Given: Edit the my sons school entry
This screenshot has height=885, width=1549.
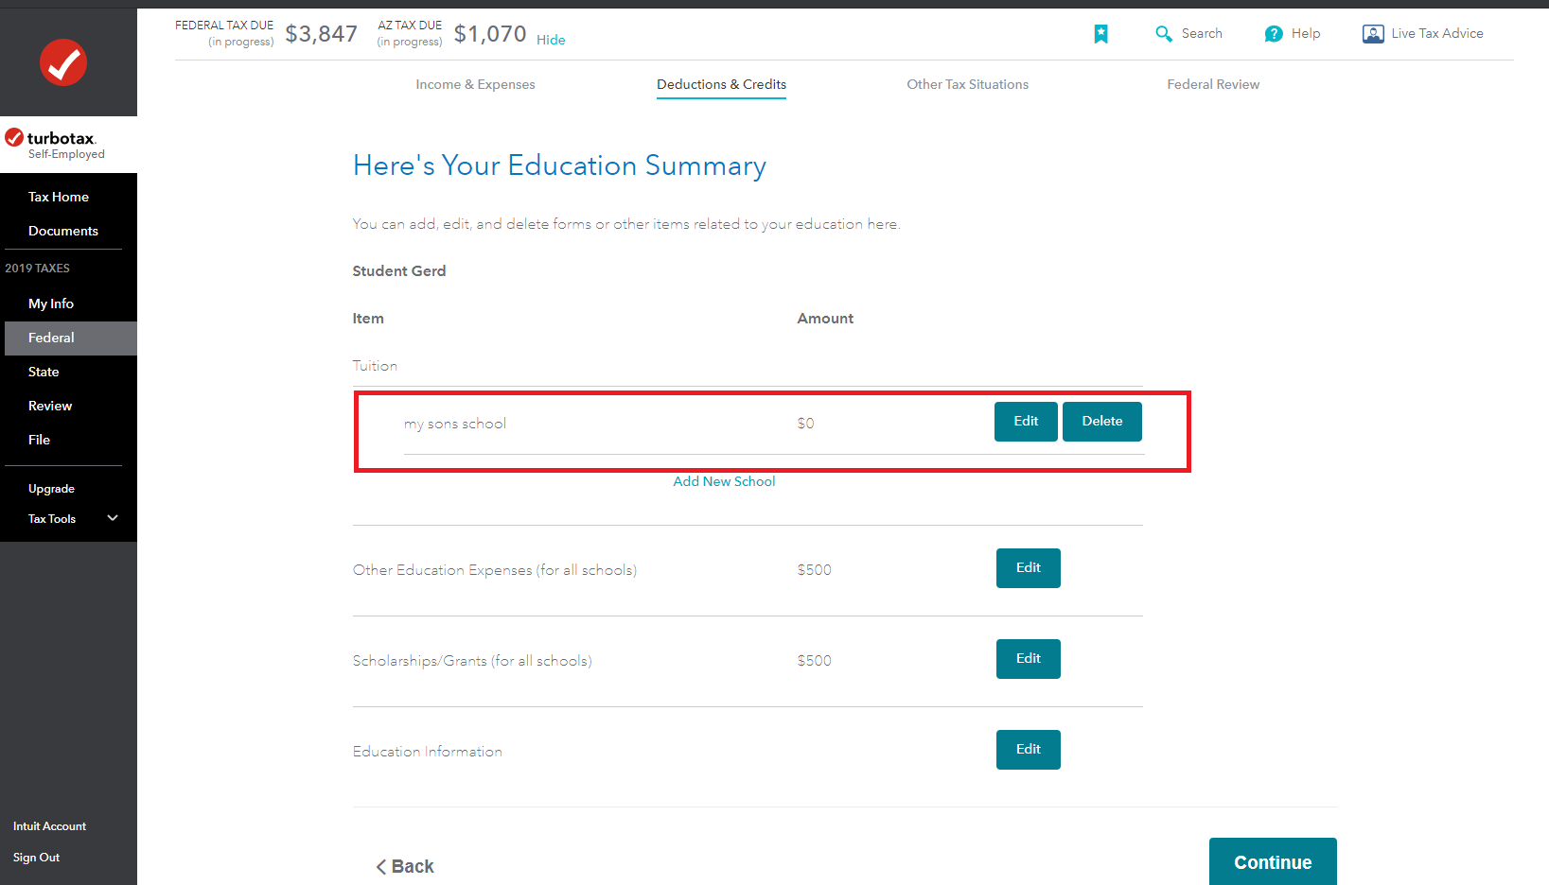Looking at the screenshot, I should [1026, 422].
